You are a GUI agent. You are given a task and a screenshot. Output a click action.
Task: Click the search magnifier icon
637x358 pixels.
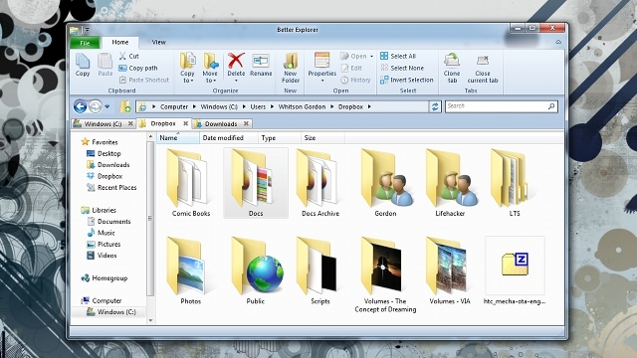551,106
